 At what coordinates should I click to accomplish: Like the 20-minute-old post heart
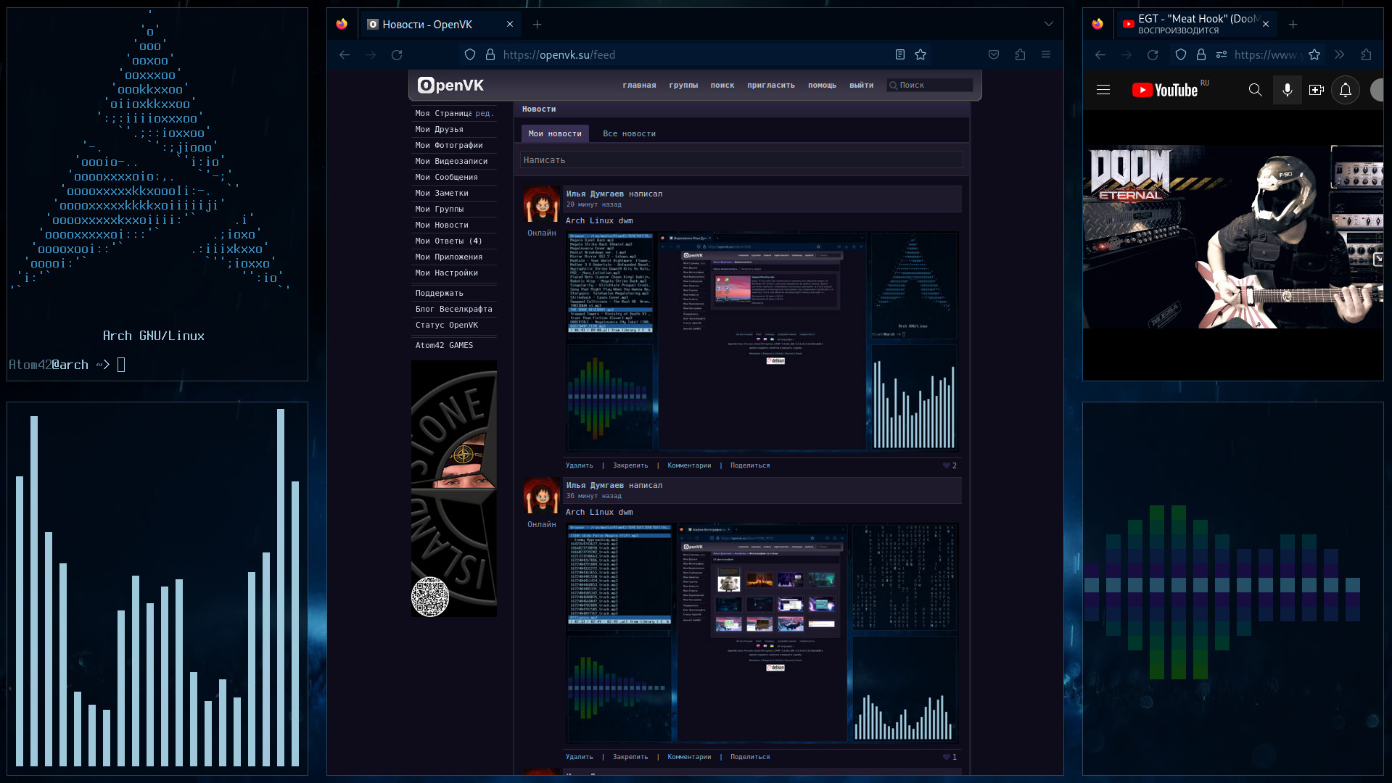click(x=946, y=465)
